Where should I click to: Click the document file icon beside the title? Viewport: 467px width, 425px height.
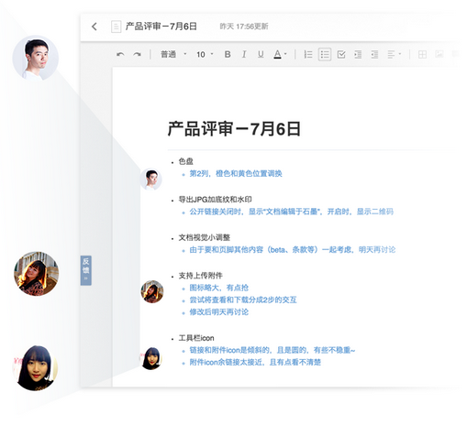click(x=116, y=27)
